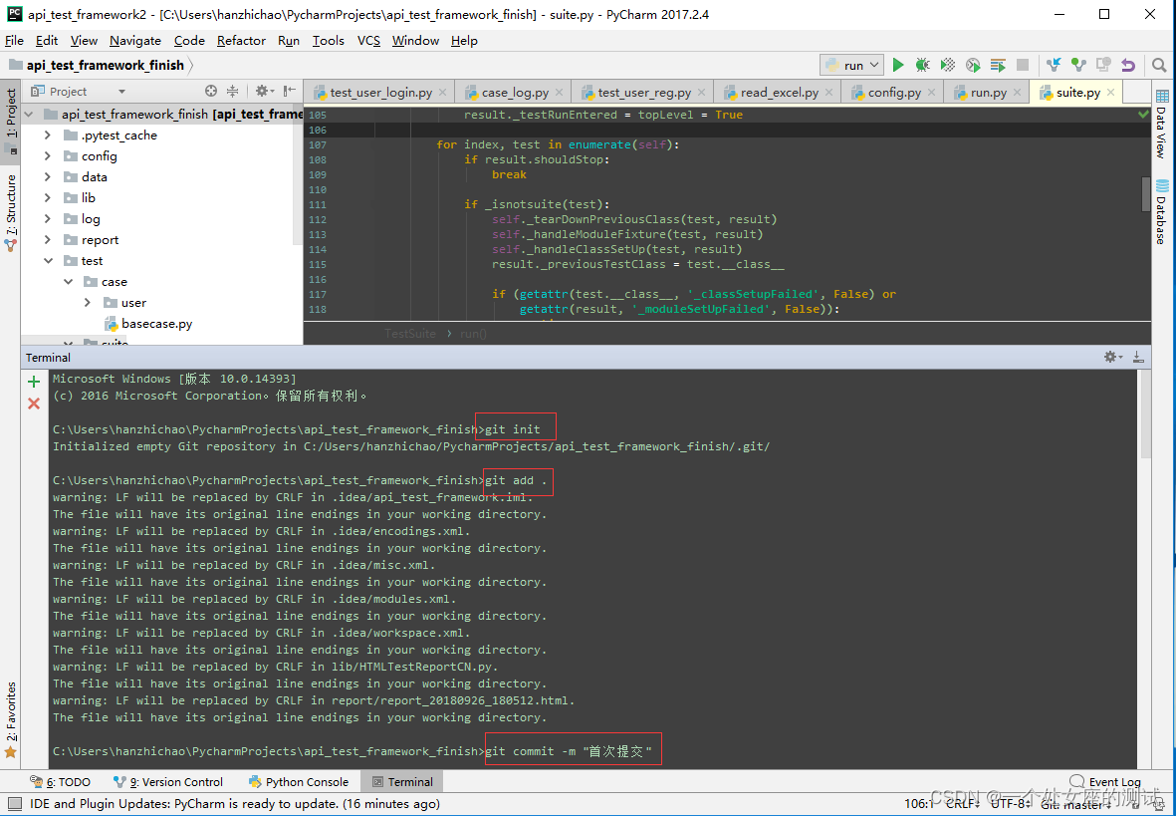Run with coverage icon
The height and width of the screenshot is (816, 1176).
[948, 66]
